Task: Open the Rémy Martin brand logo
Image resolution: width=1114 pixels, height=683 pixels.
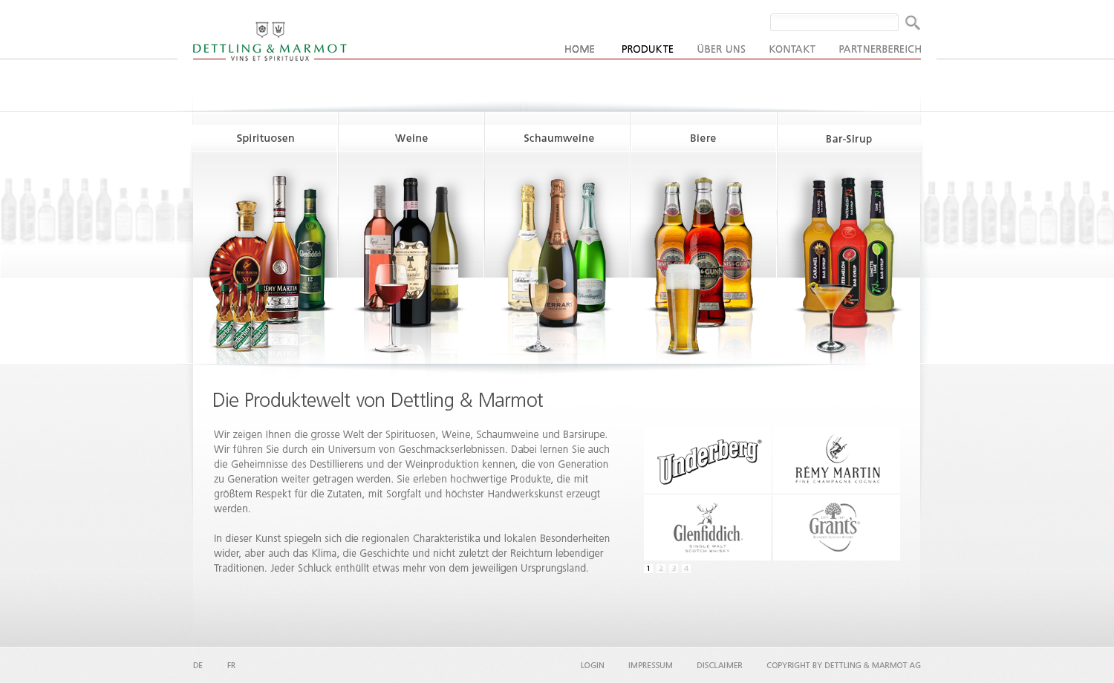Action: [x=836, y=460]
